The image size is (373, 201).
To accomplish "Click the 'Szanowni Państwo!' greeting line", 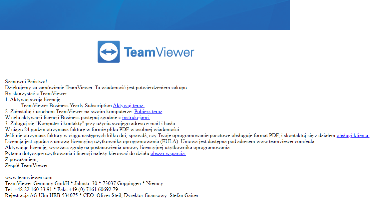I will (26, 82).
